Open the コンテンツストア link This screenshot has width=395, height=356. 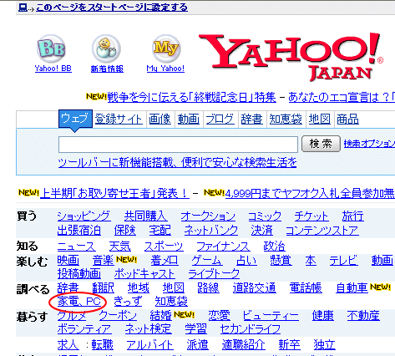[x=322, y=231]
